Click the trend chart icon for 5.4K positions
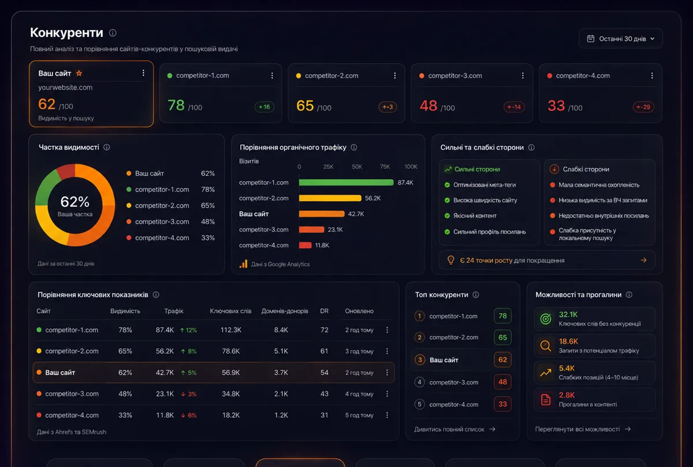 pyautogui.click(x=545, y=373)
